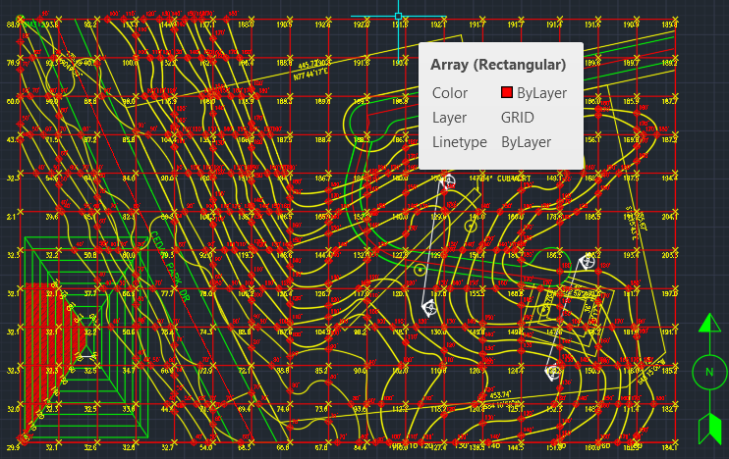Select spot elevation 192.4
The image size is (729, 459).
coord(323,25)
